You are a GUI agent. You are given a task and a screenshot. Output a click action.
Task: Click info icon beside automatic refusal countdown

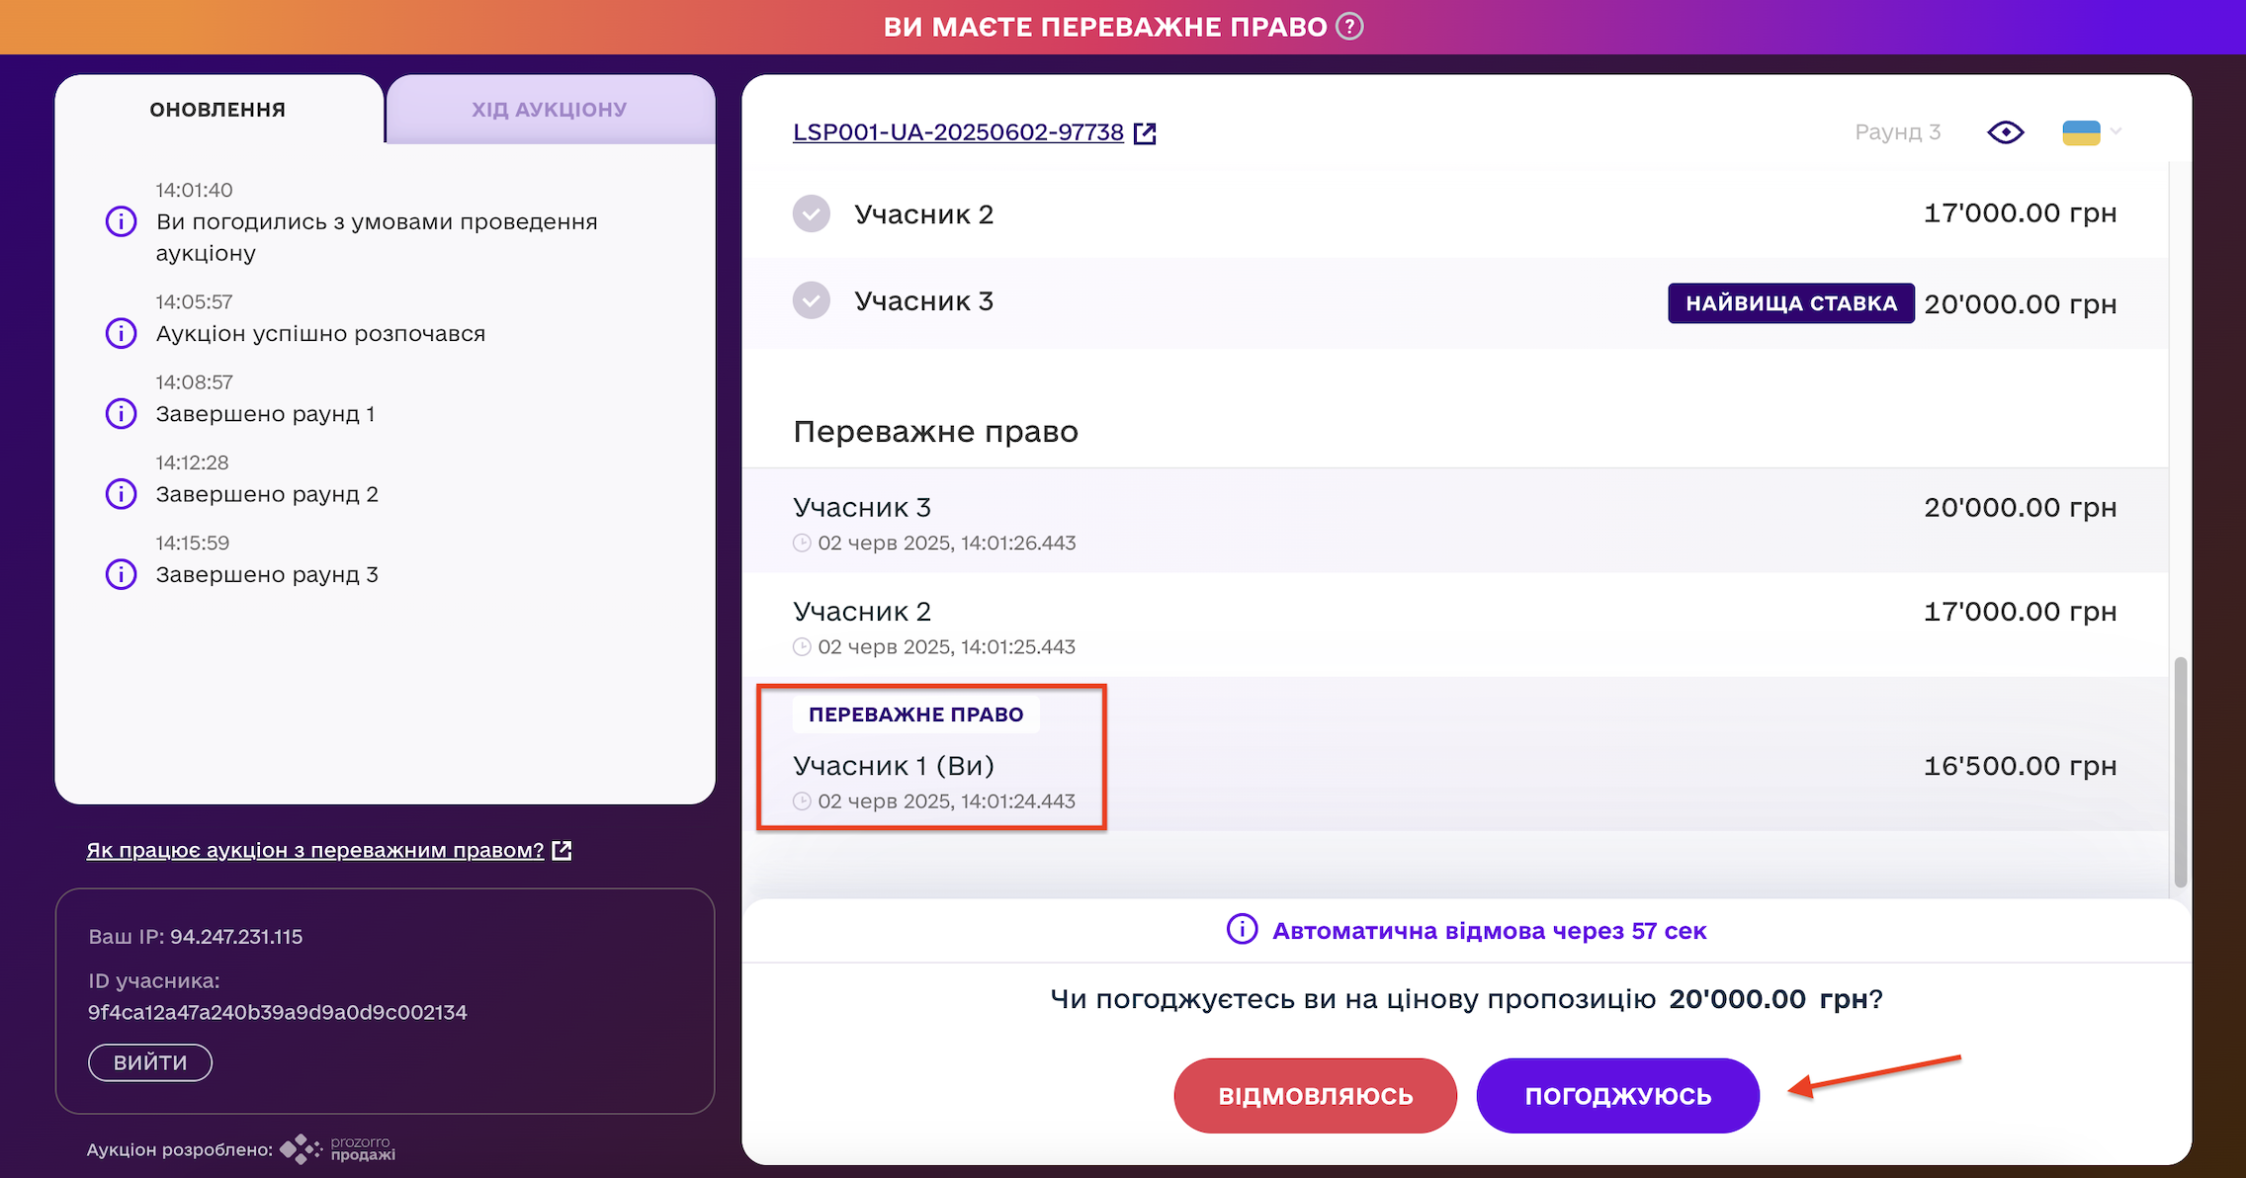[x=1242, y=930]
